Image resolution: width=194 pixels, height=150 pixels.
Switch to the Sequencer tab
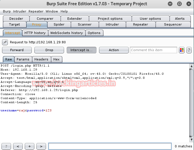[173, 24]
